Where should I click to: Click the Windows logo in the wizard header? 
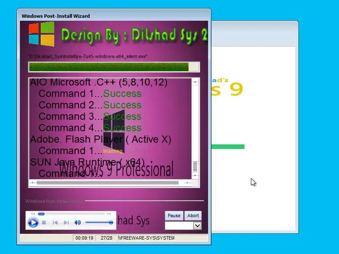coord(42,34)
